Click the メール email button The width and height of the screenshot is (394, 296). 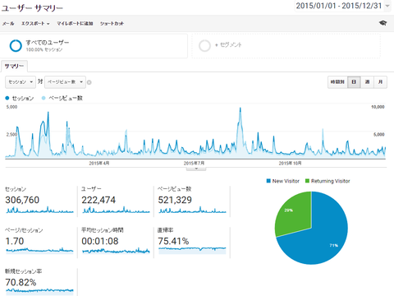8,24
